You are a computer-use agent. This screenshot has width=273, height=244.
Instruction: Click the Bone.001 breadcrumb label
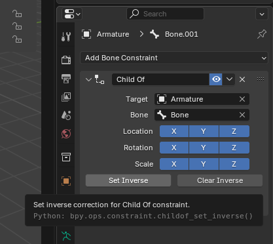pyautogui.click(x=181, y=34)
